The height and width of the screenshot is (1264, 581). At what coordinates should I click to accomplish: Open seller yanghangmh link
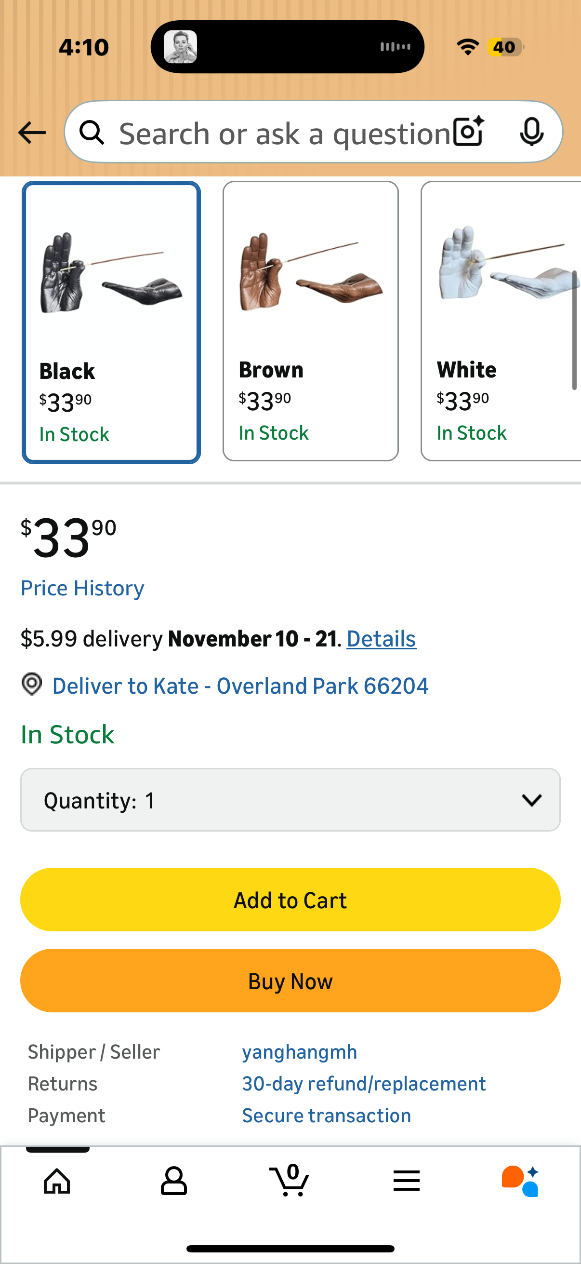coord(300,1052)
